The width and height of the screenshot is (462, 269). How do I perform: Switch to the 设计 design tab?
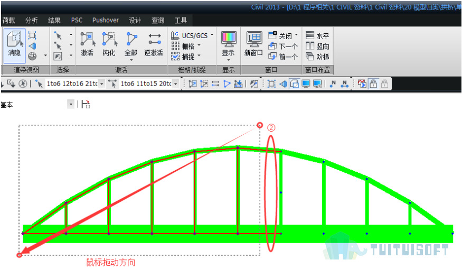point(135,20)
